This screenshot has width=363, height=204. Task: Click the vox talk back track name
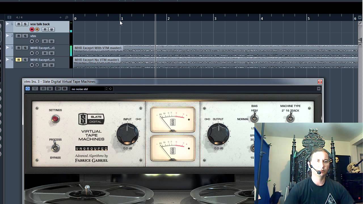[40, 24]
